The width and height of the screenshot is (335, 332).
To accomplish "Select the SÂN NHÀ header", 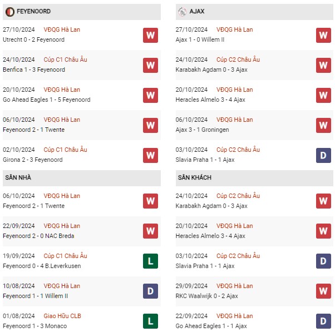I will coord(82,178).
